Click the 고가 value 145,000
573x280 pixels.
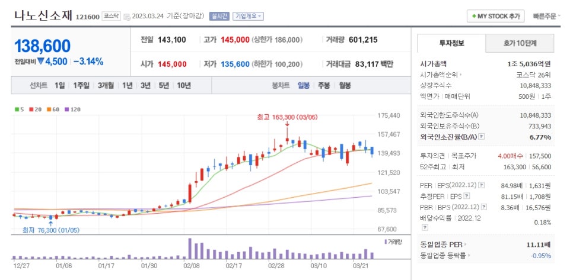pos(235,40)
